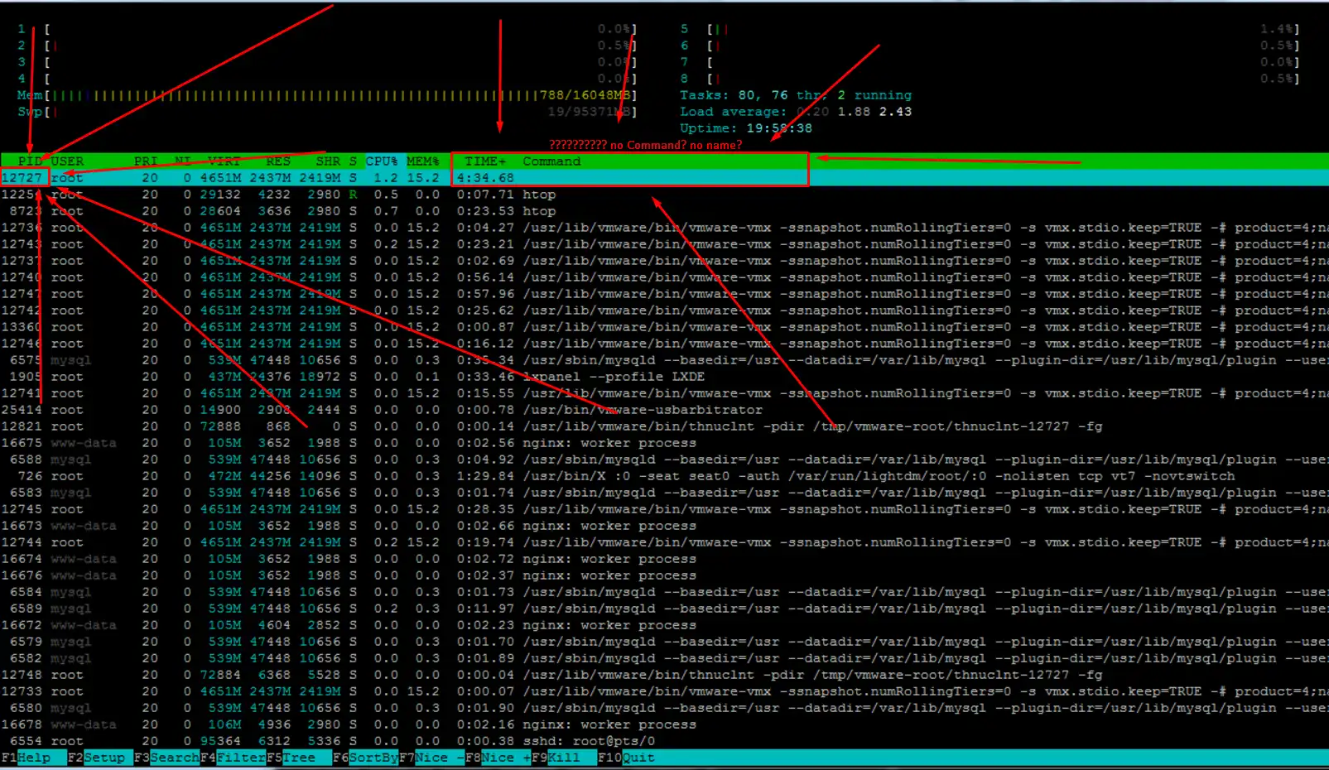1329x770 pixels.
Task: Select vmware-vmx process PID 12743
Action: click(x=664, y=244)
